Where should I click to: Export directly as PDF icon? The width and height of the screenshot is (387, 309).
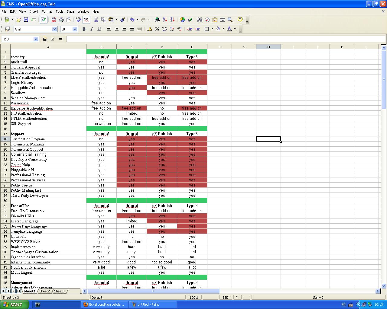tap(54, 20)
